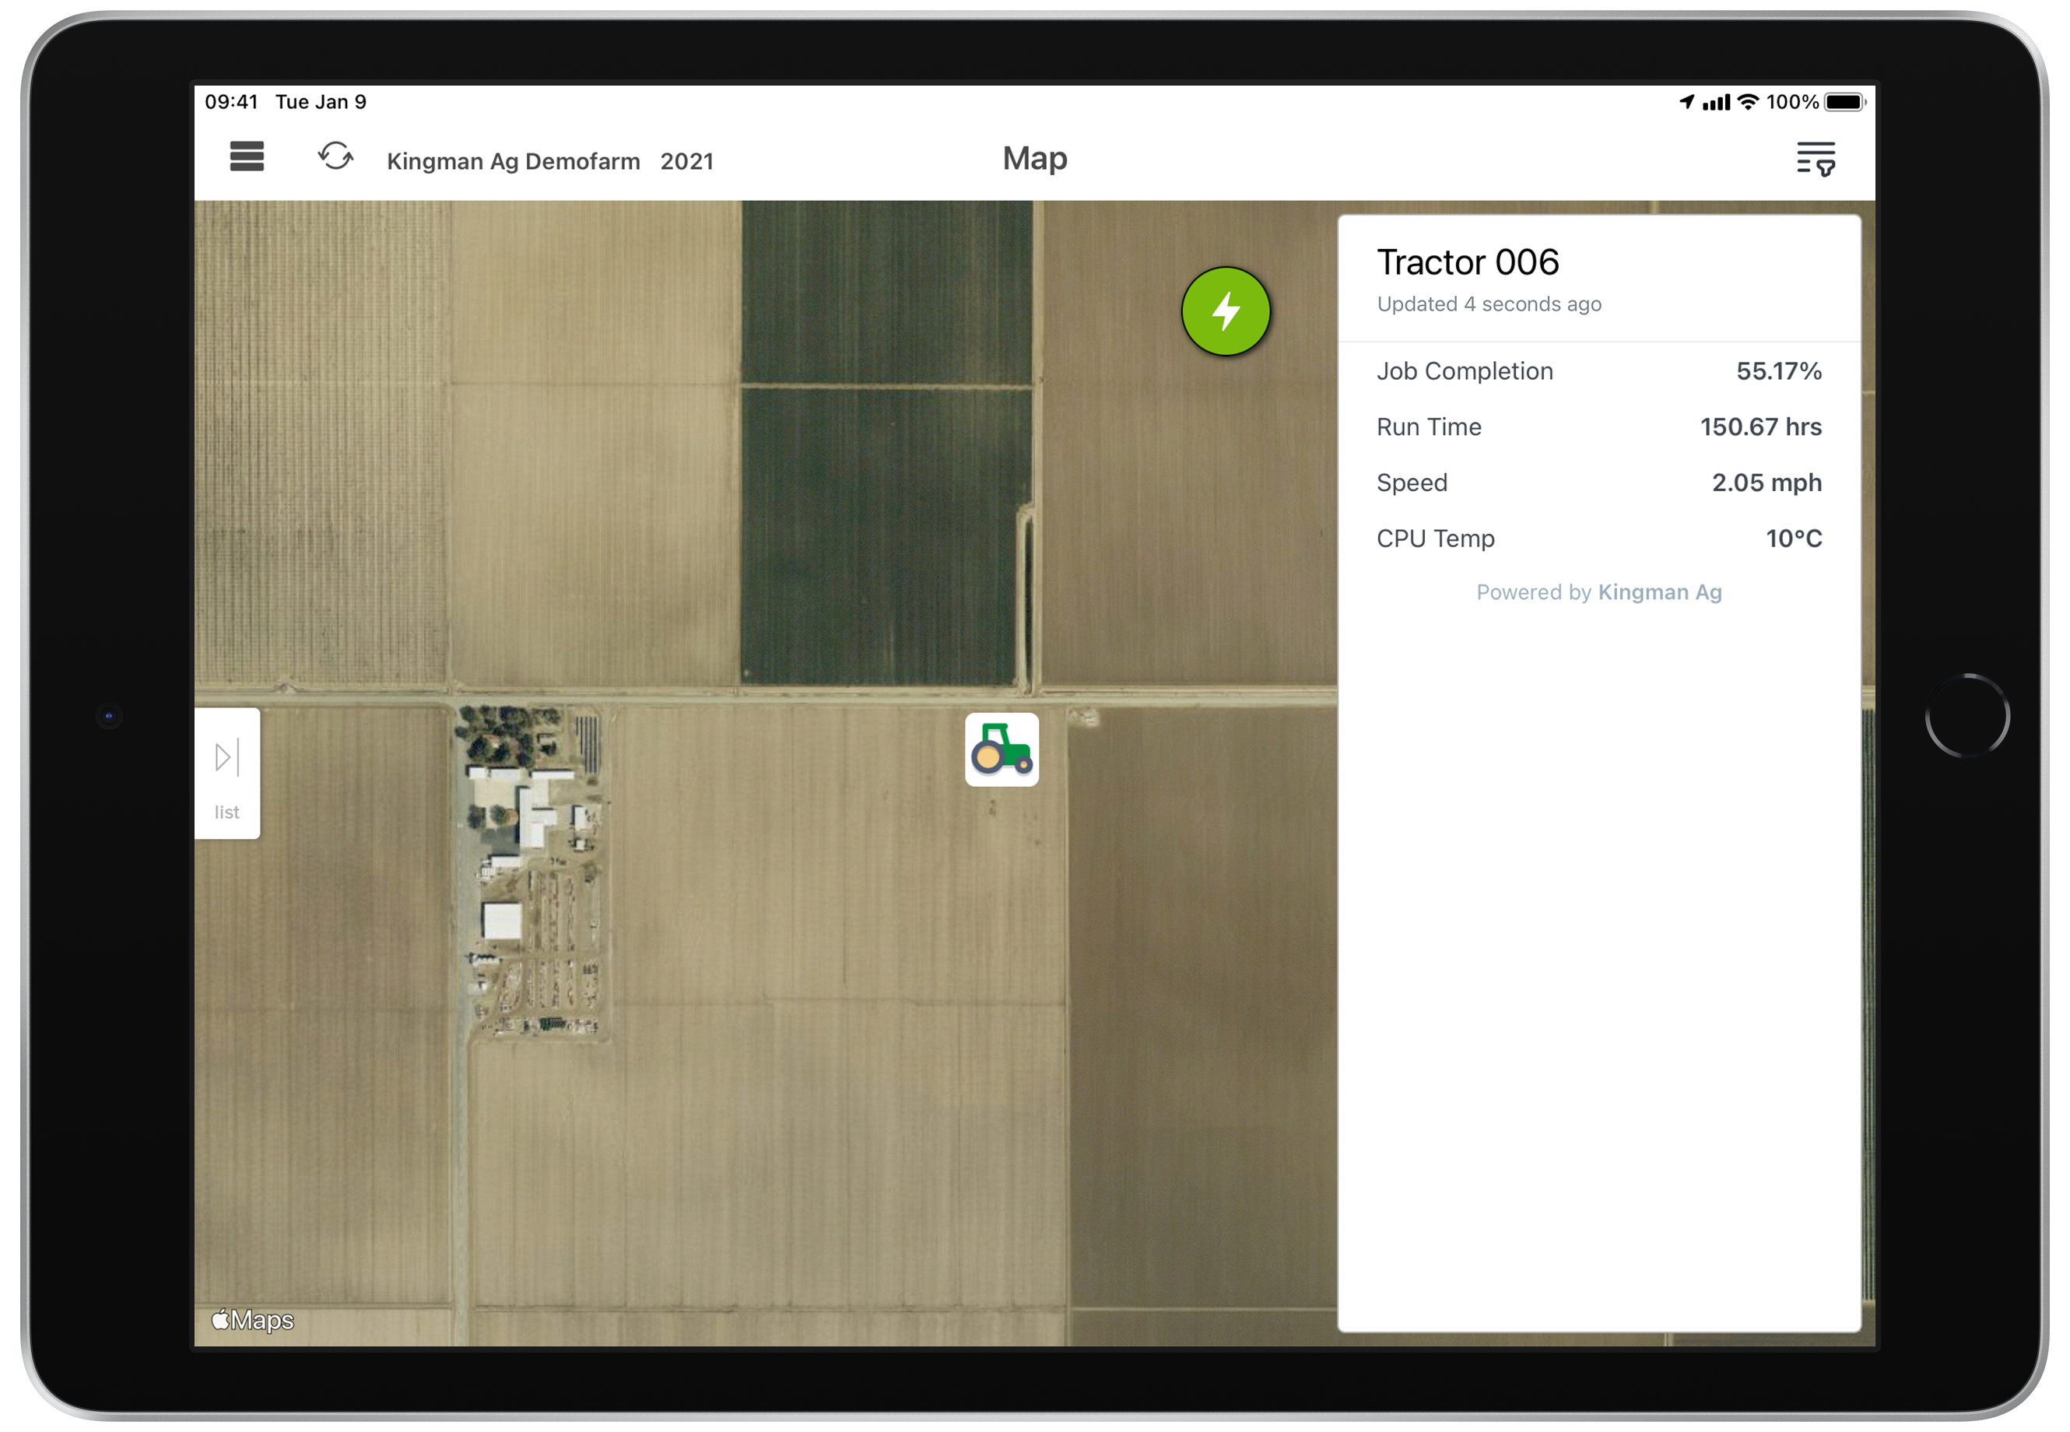The height and width of the screenshot is (1432, 2070).
Task: Change the 2021 season year
Action: point(686,162)
